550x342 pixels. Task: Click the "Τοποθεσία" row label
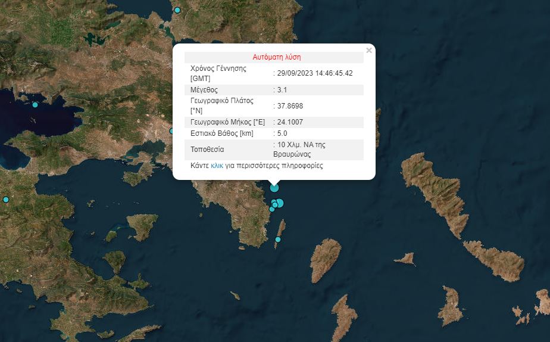pyautogui.click(x=207, y=149)
